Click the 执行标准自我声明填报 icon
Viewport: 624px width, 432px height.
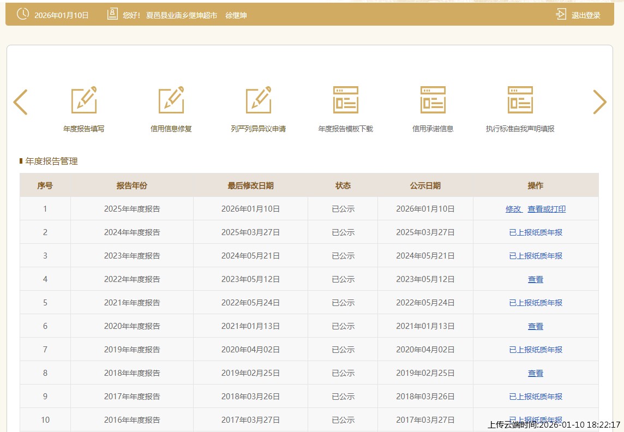(x=520, y=100)
